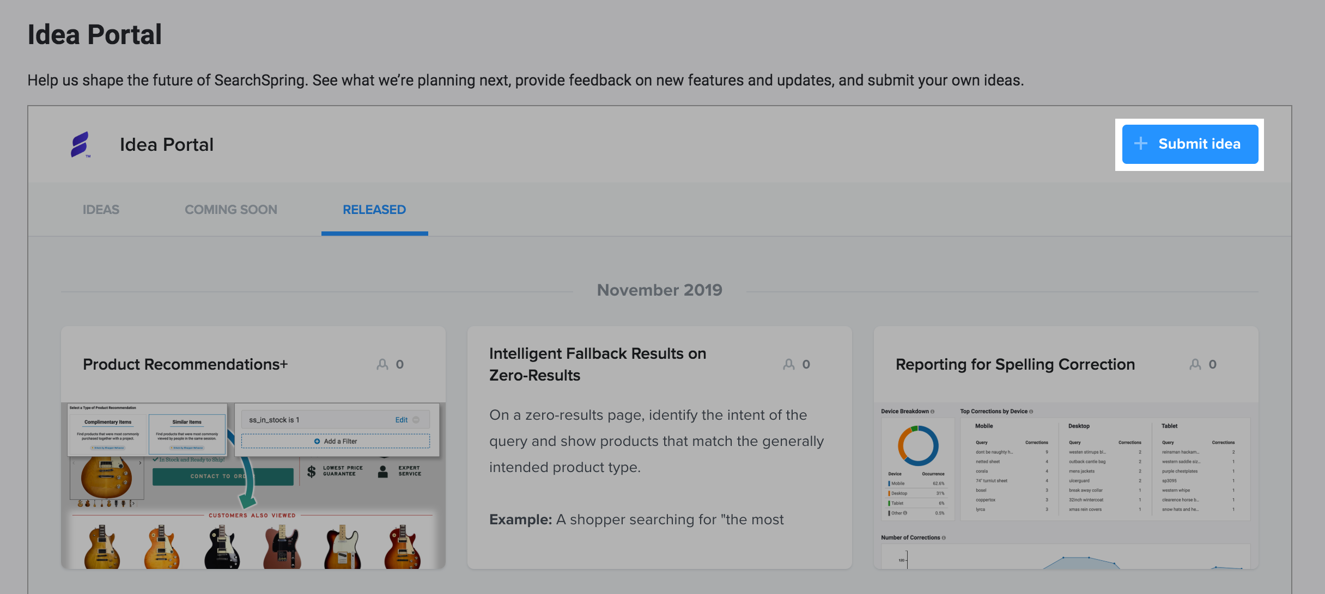Select the RELEASED tab
The image size is (1325, 594).
coord(374,210)
